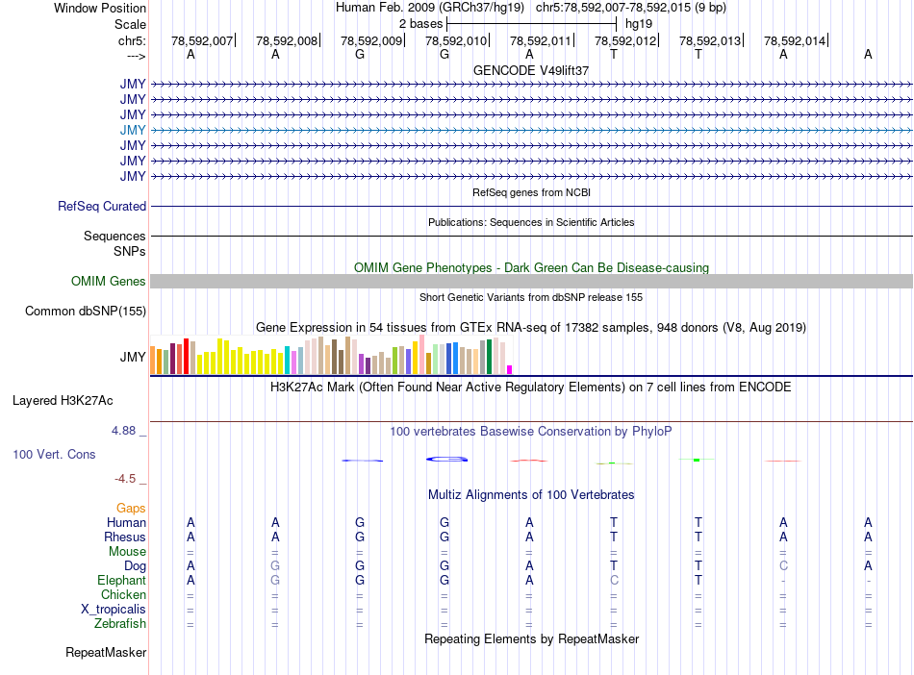Click the blue PhyloP conservation logo glyph
The width and height of the screenshot is (914, 675).
click(447, 459)
